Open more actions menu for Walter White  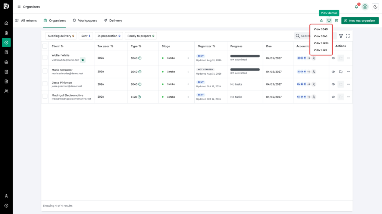tap(348, 58)
